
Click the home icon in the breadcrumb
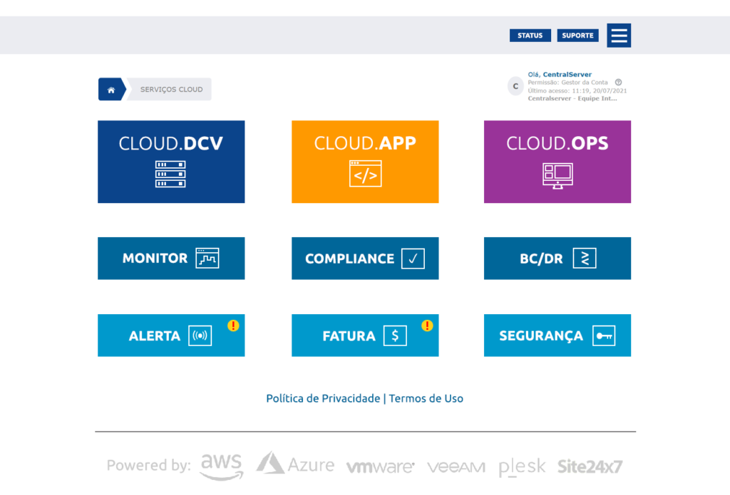pyautogui.click(x=111, y=89)
